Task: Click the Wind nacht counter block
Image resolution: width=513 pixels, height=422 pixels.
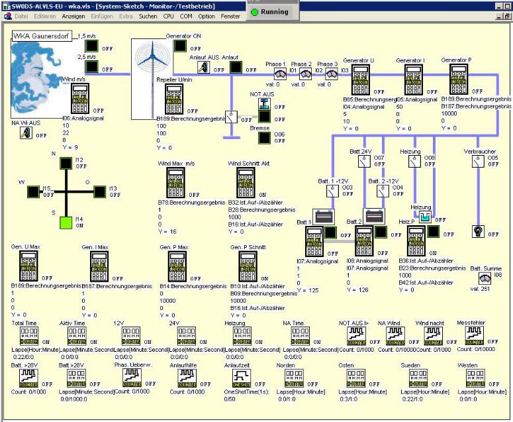Action: (x=433, y=337)
